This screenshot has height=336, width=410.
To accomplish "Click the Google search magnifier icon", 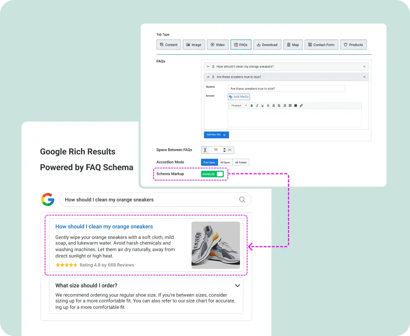I will (242, 200).
